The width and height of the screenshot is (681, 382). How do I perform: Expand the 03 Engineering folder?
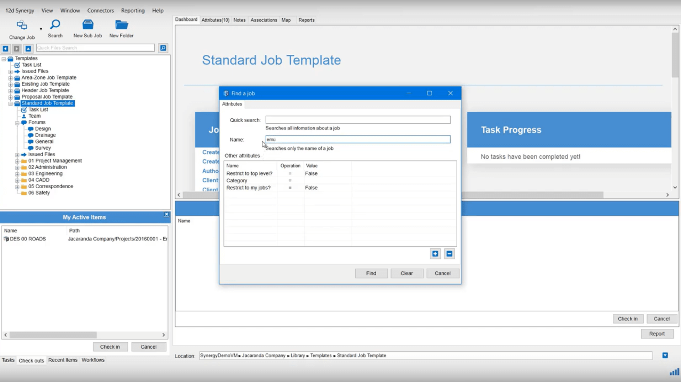(x=17, y=174)
